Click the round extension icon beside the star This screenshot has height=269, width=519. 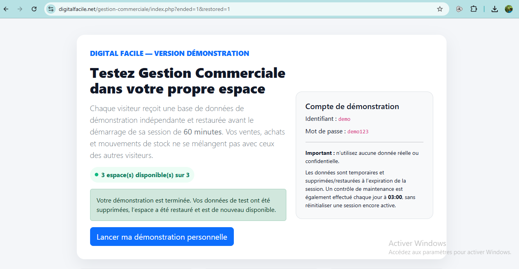(x=459, y=9)
